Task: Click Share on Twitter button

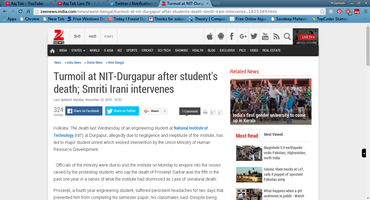Action: [x=122, y=111]
